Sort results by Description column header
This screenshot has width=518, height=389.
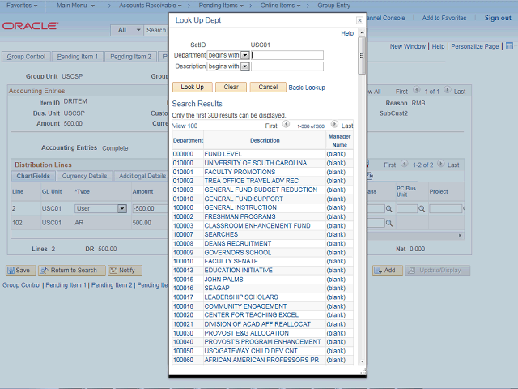point(265,140)
